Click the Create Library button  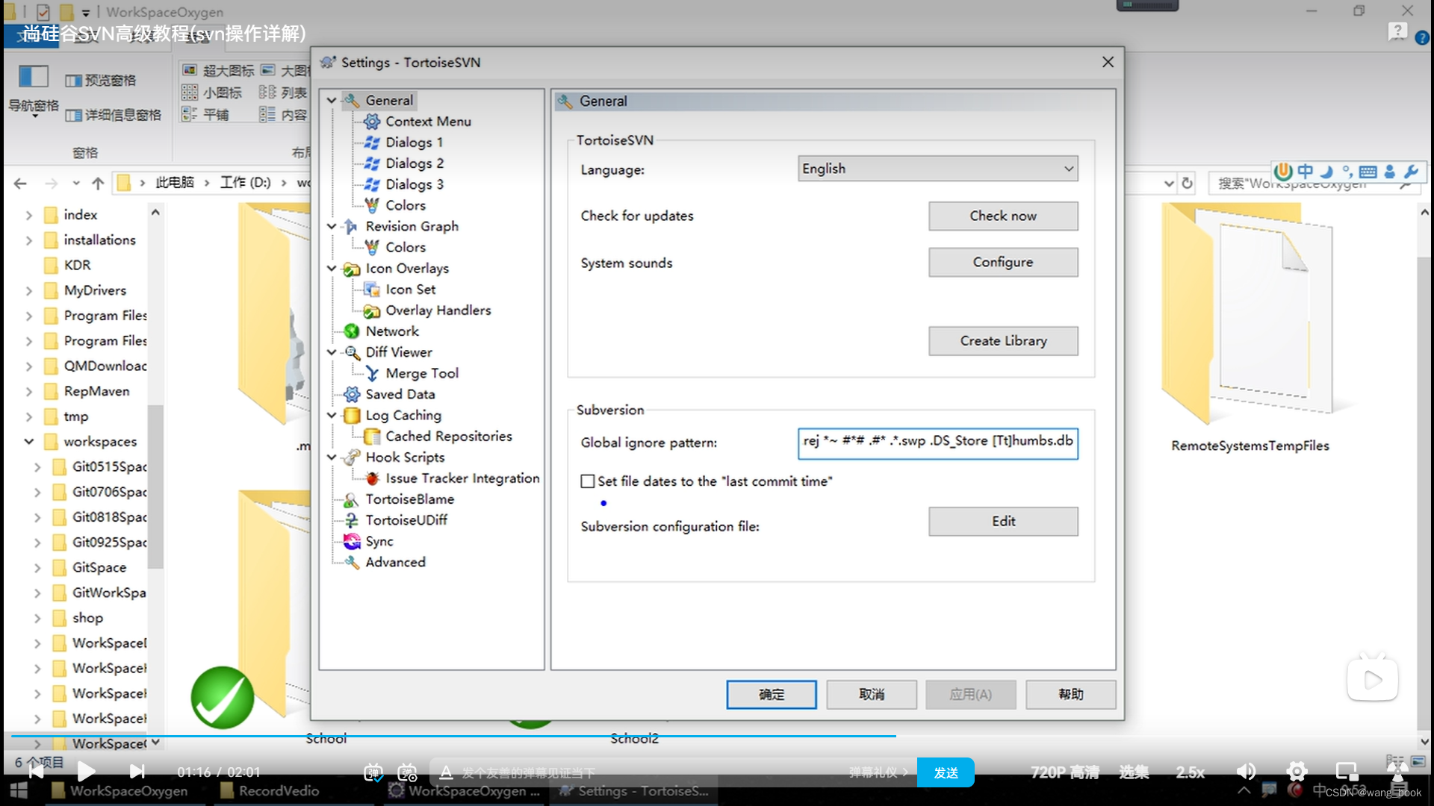tap(1003, 340)
